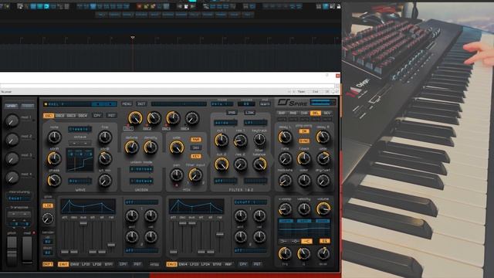Select the highlighted EQ high shelf icon

point(306,241)
